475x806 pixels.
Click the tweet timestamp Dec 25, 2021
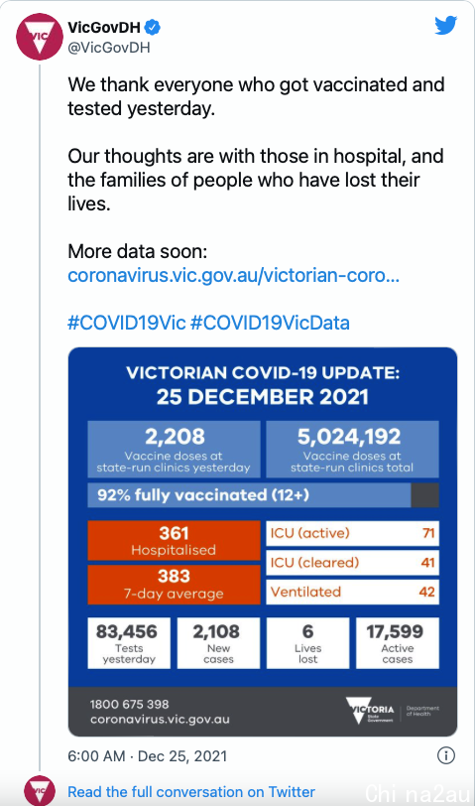click(148, 756)
